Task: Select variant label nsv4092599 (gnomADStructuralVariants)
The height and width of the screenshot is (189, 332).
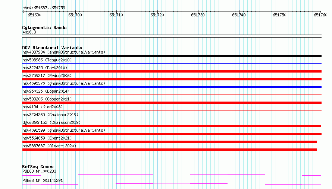Action: click(64, 130)
